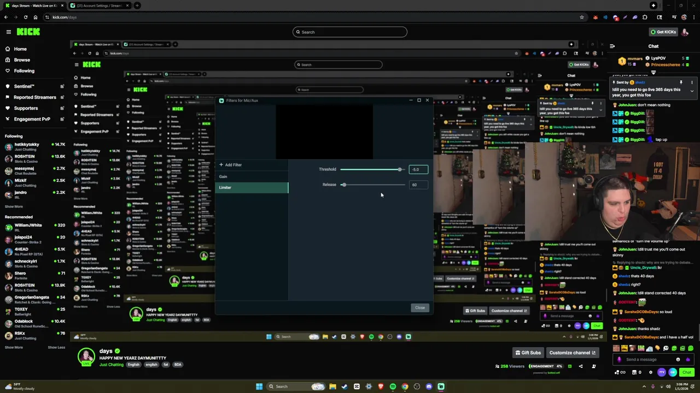The image size is (700, 393).
Task: Open the Windows Start menu
Action: click(x=259, y=386)
